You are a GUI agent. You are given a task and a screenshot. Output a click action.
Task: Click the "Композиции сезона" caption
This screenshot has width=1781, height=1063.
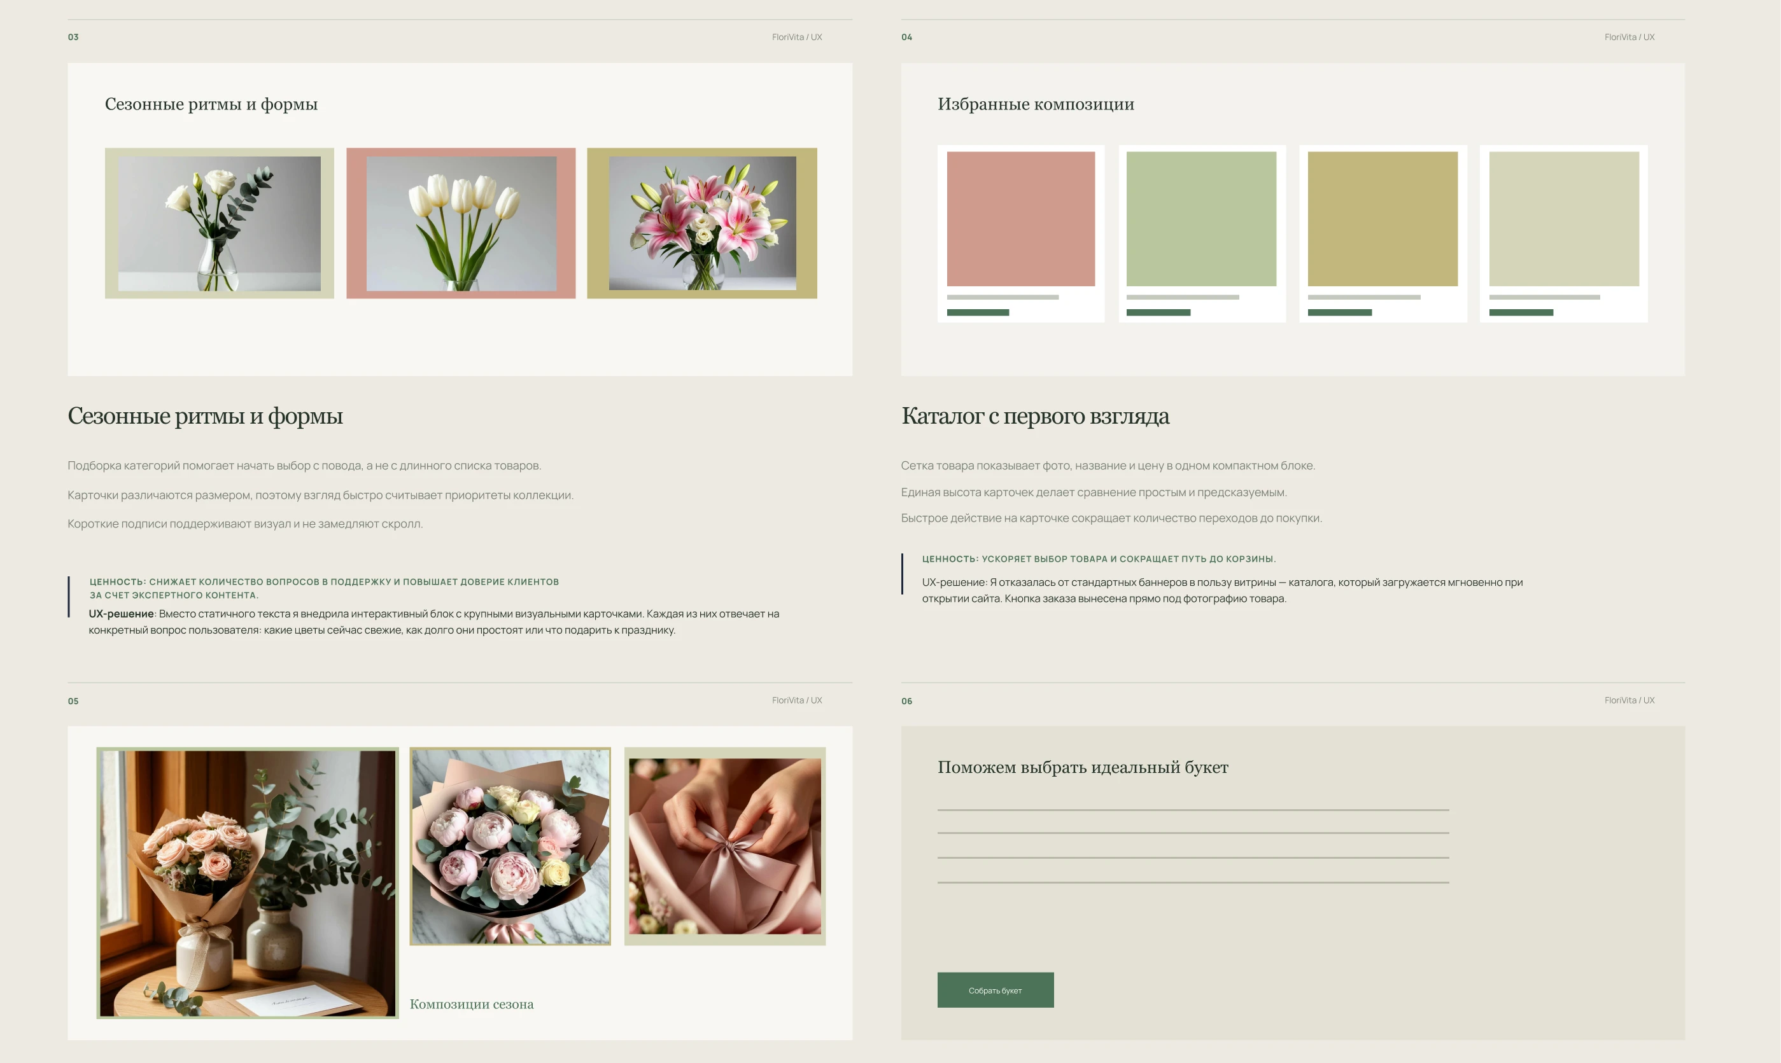pos(472,1004)
